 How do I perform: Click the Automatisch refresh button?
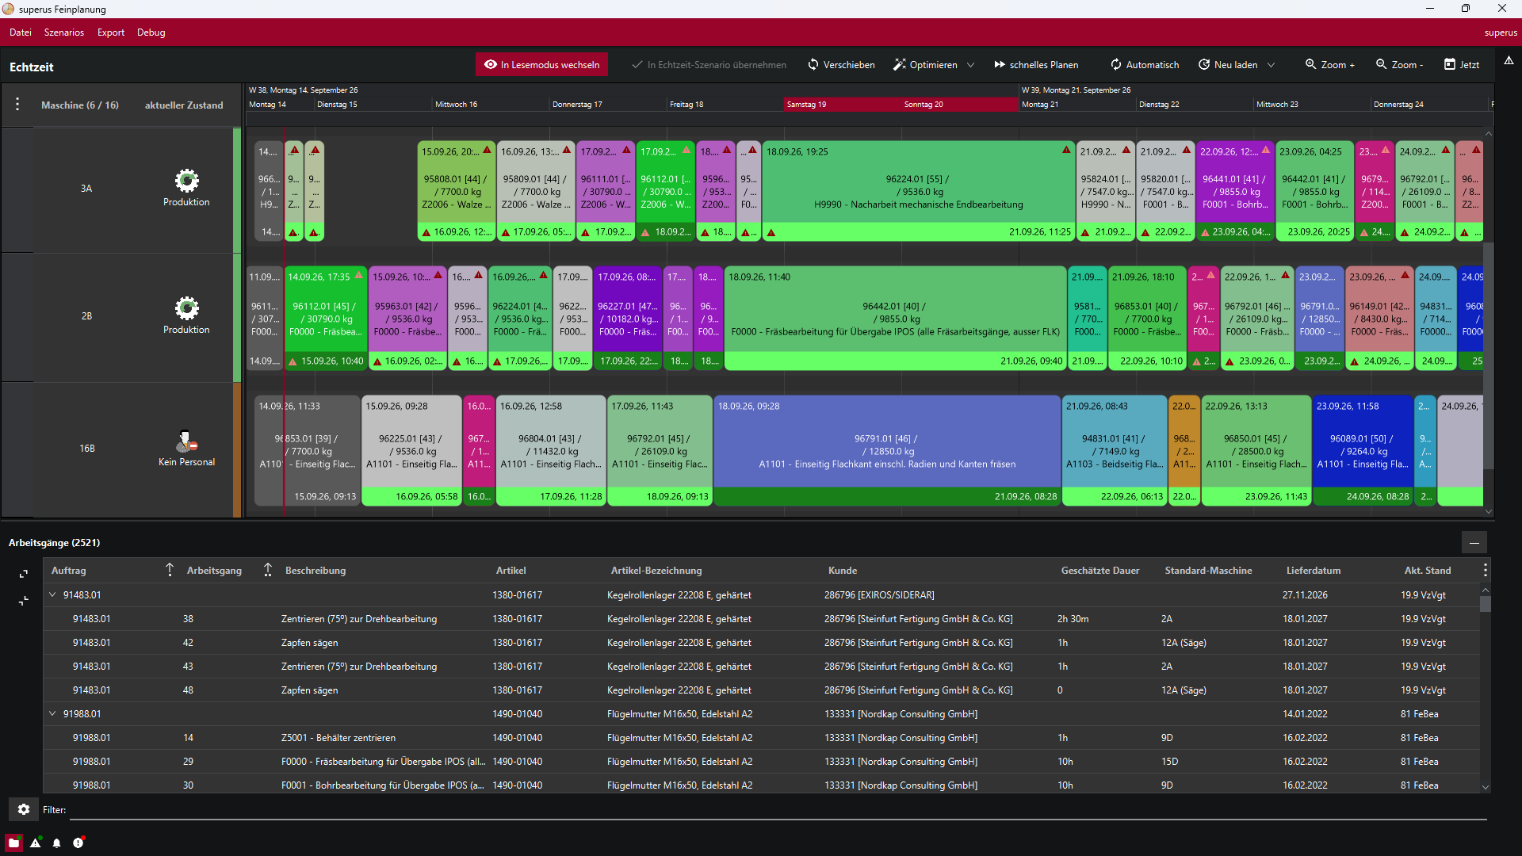1145,65
